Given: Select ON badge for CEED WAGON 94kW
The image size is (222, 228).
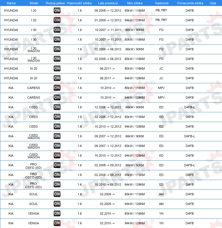Looking at the screenshot, I should (x=57, y=156).
